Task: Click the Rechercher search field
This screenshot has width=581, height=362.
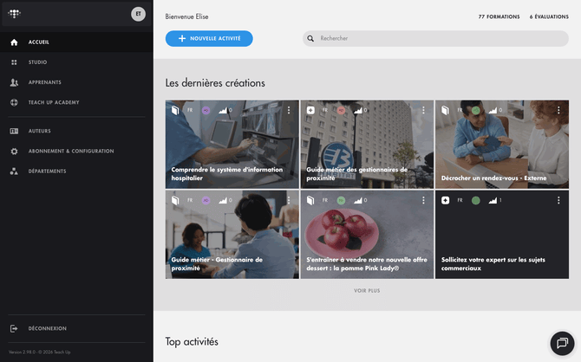Action: [435, 38]
